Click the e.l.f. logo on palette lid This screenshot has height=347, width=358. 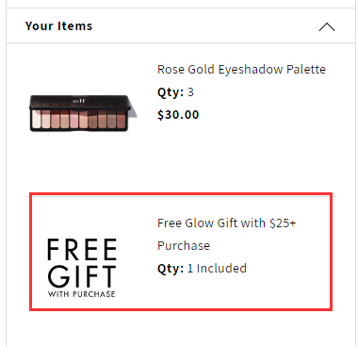point(78,101)
